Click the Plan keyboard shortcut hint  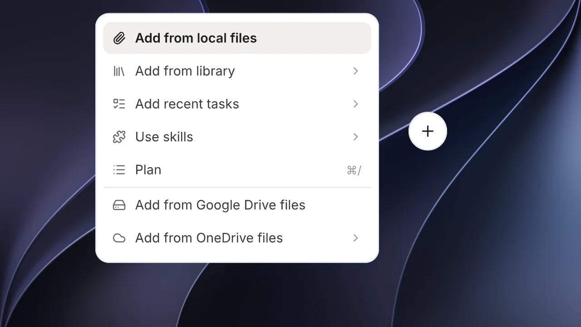pos(354,170)
